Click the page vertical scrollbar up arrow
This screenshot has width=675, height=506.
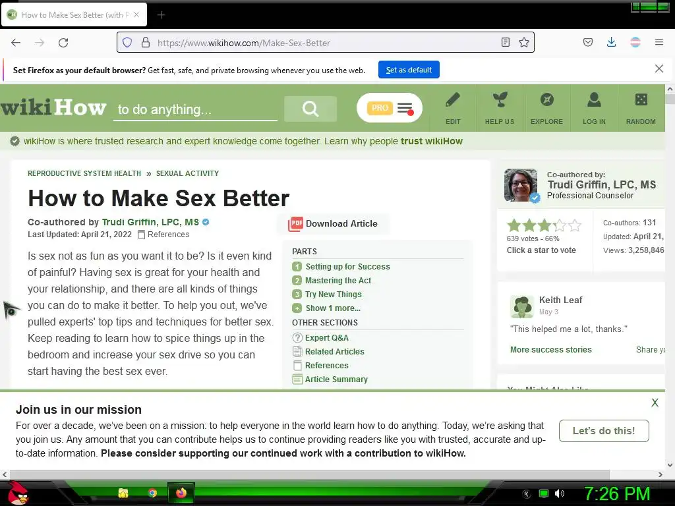tap(670, 89)
